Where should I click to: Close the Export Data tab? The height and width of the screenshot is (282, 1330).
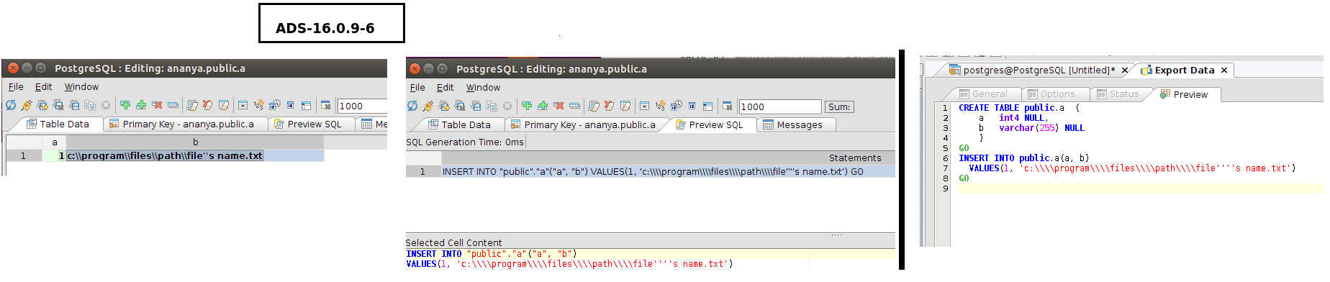click(1223, 70)
